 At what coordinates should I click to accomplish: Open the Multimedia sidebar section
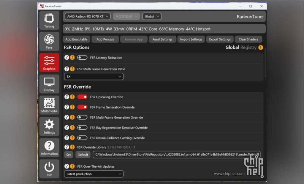(49, 105)
